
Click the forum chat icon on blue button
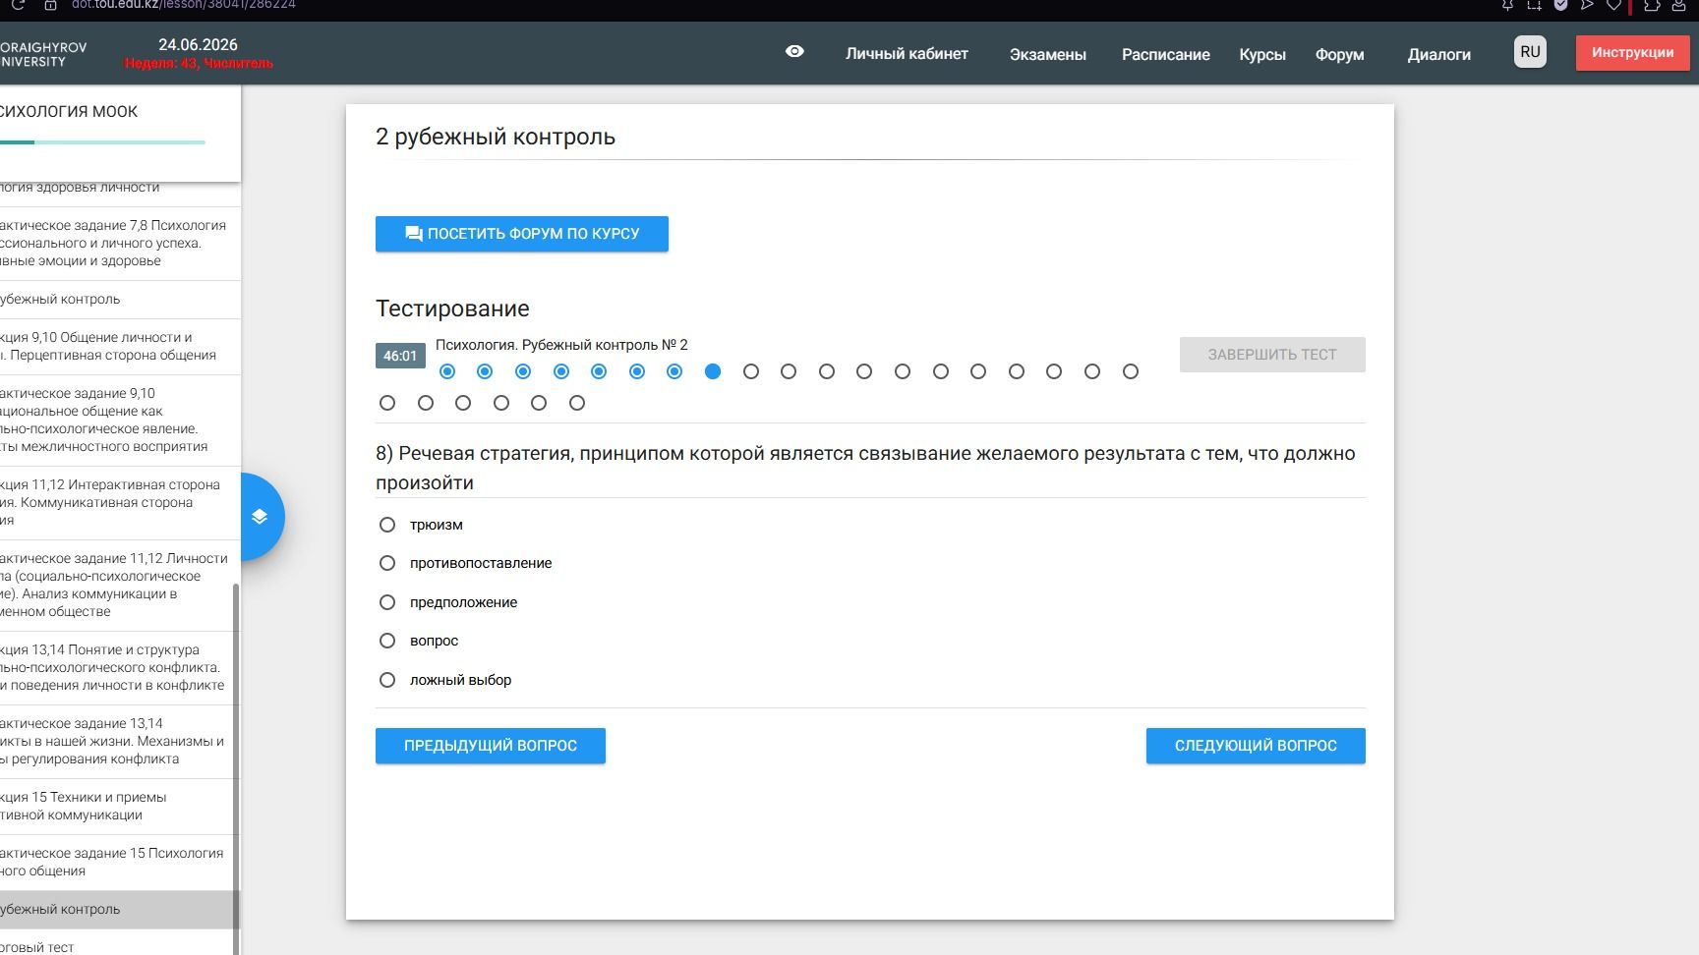(414, 234)
